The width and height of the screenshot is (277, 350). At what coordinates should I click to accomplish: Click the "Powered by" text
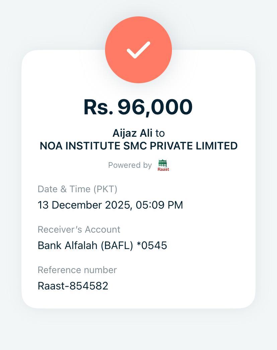[x=130, y=165]
